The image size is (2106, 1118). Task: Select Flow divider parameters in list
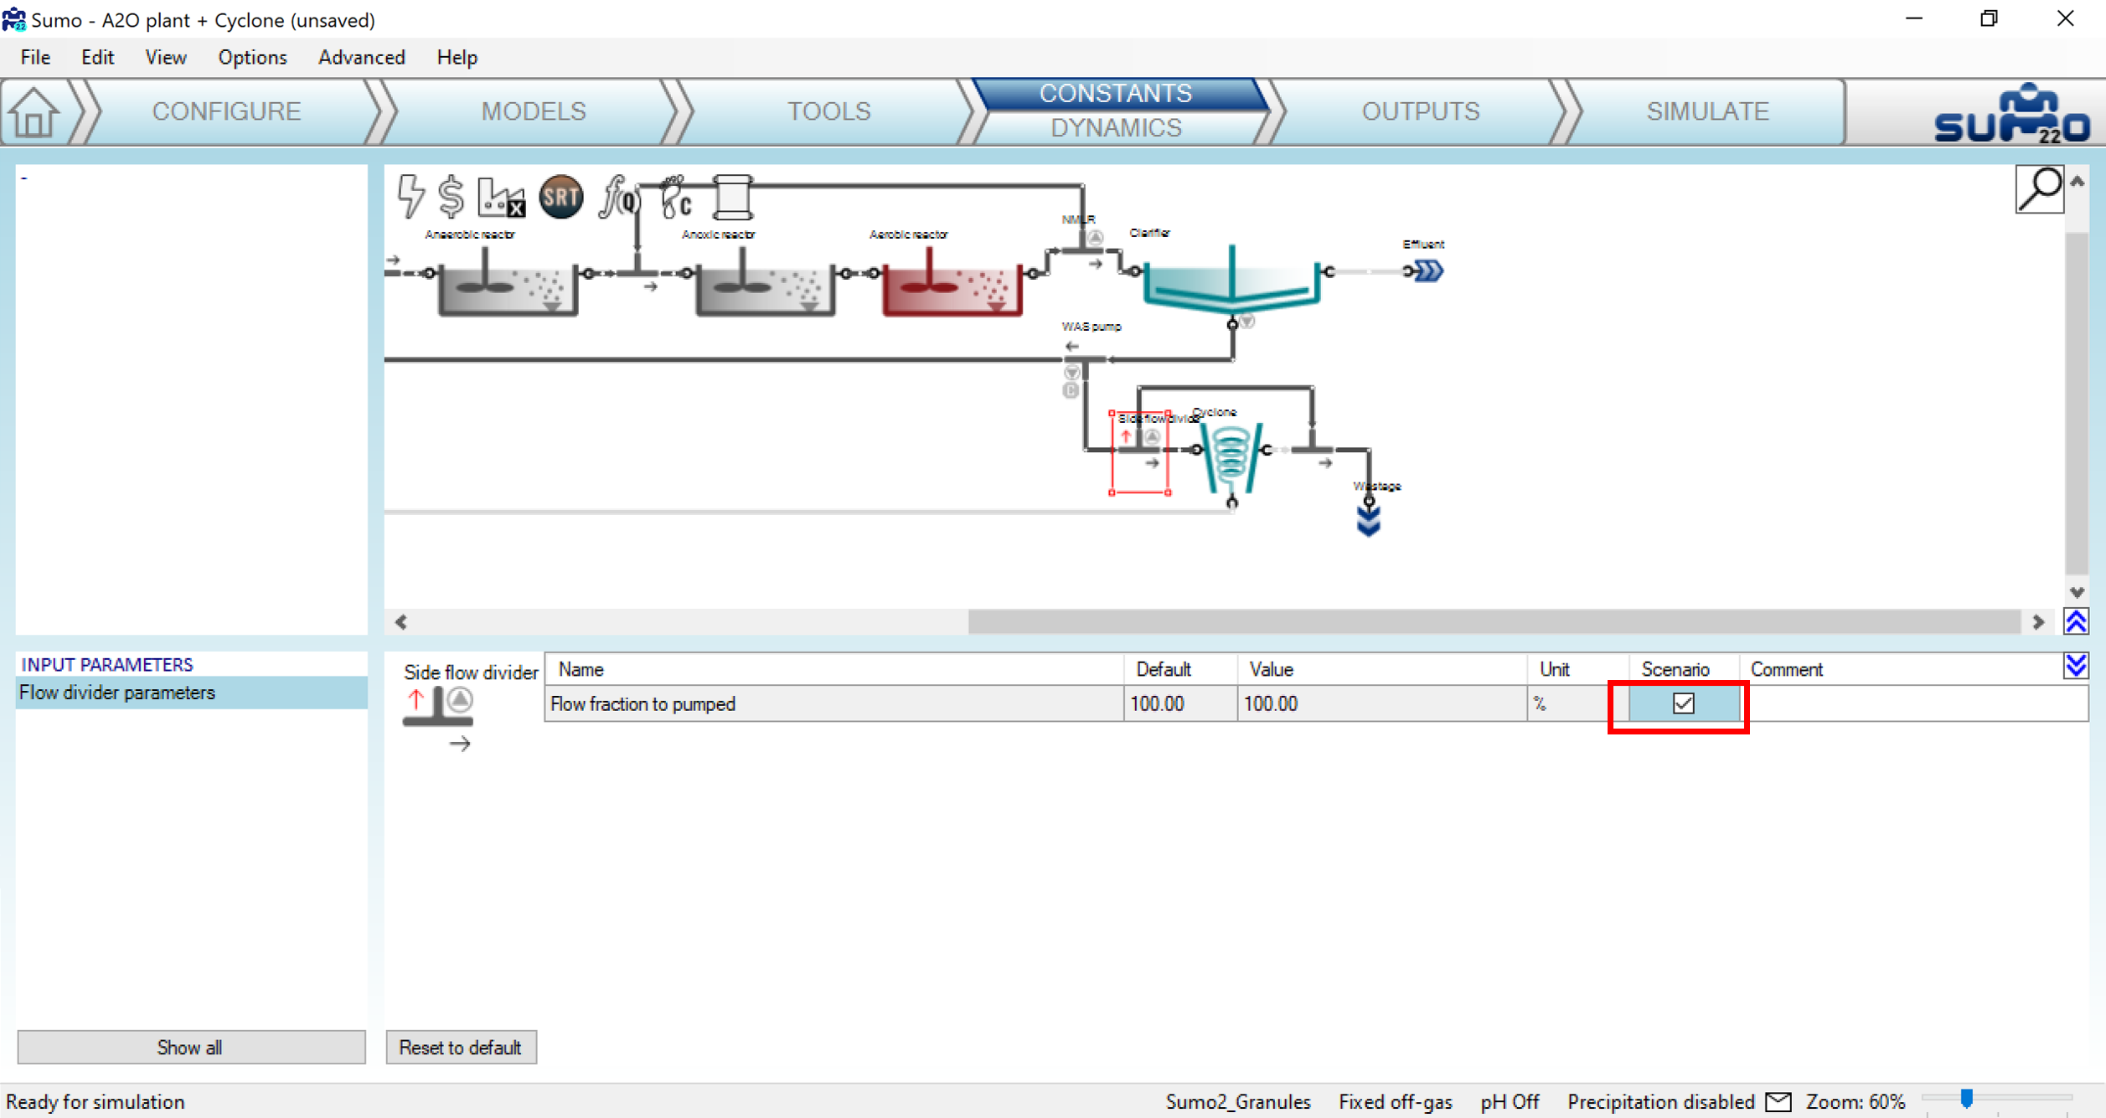pos(191,693)
